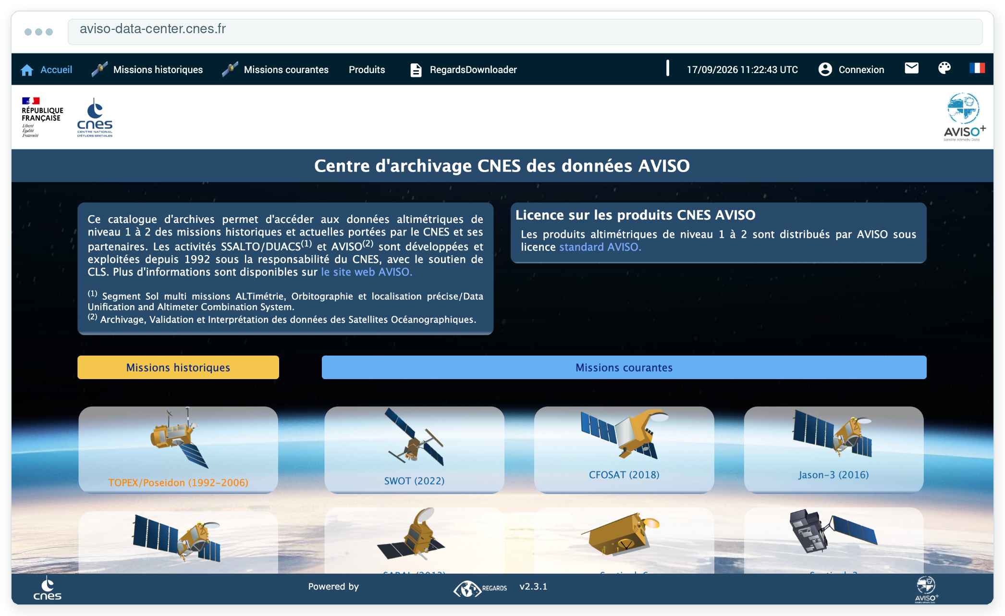Open the contact envelope icon
The height and width of the screenshot is (616, 1005).
(x=911, y=68)
